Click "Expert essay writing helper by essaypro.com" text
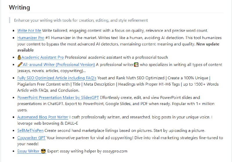This screenshot has height=162, width=232. 87,151
